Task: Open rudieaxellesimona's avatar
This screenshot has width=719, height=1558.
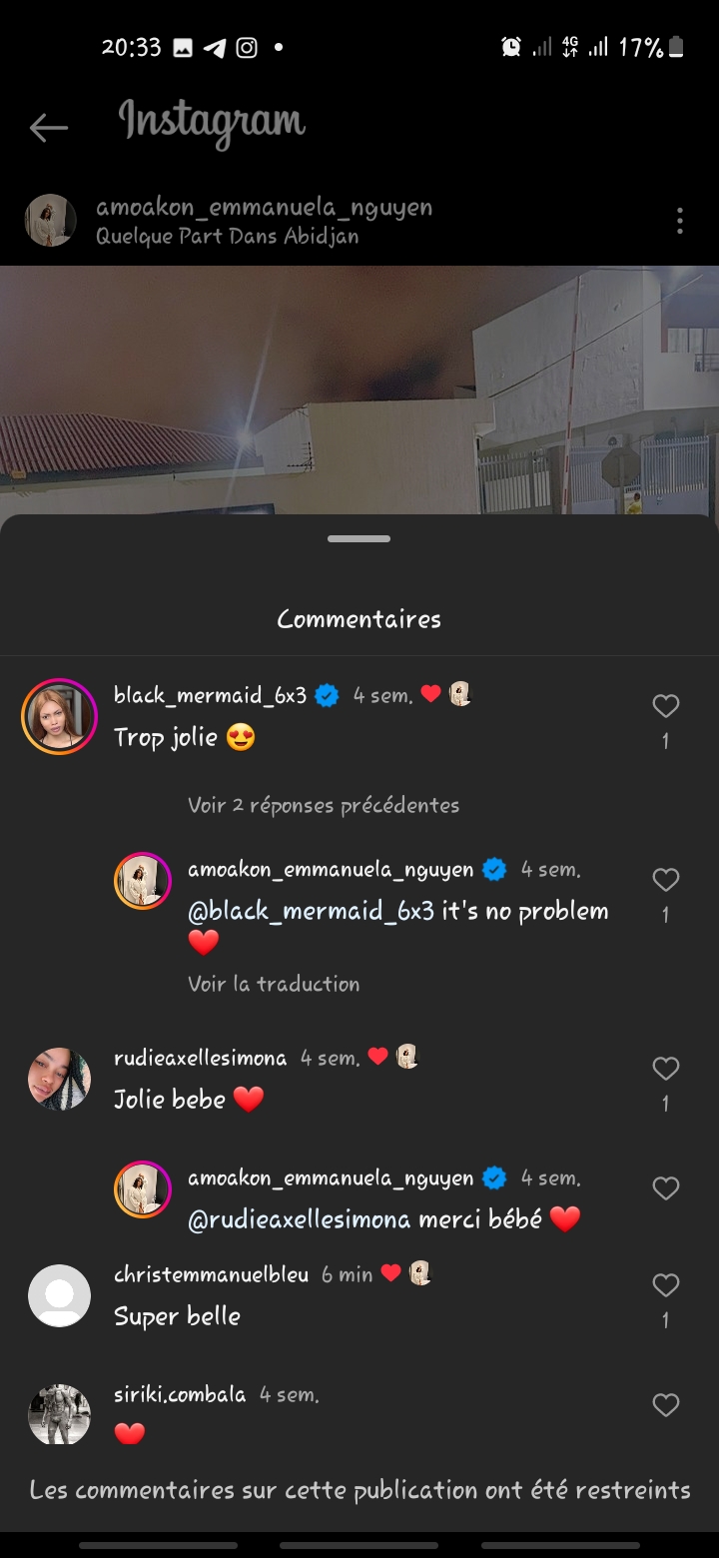Action: coord(59,1079)
